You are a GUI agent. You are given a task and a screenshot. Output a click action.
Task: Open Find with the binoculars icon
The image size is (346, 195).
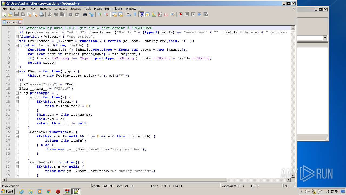coord(85,14)
